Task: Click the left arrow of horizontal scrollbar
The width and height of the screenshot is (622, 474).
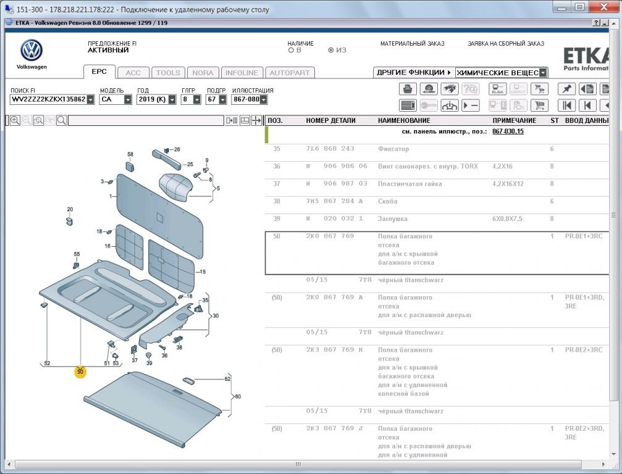Action: 9,464
